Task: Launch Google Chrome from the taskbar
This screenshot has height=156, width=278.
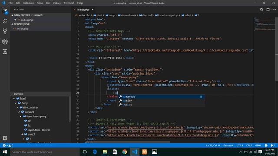Action: (125, 152)
